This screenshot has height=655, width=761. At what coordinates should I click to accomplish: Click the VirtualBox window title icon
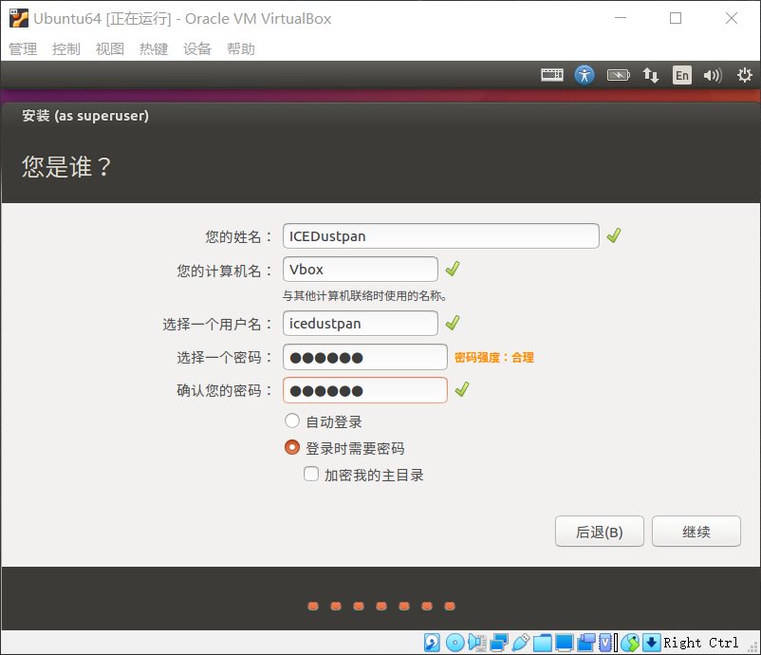pos(19,18)
